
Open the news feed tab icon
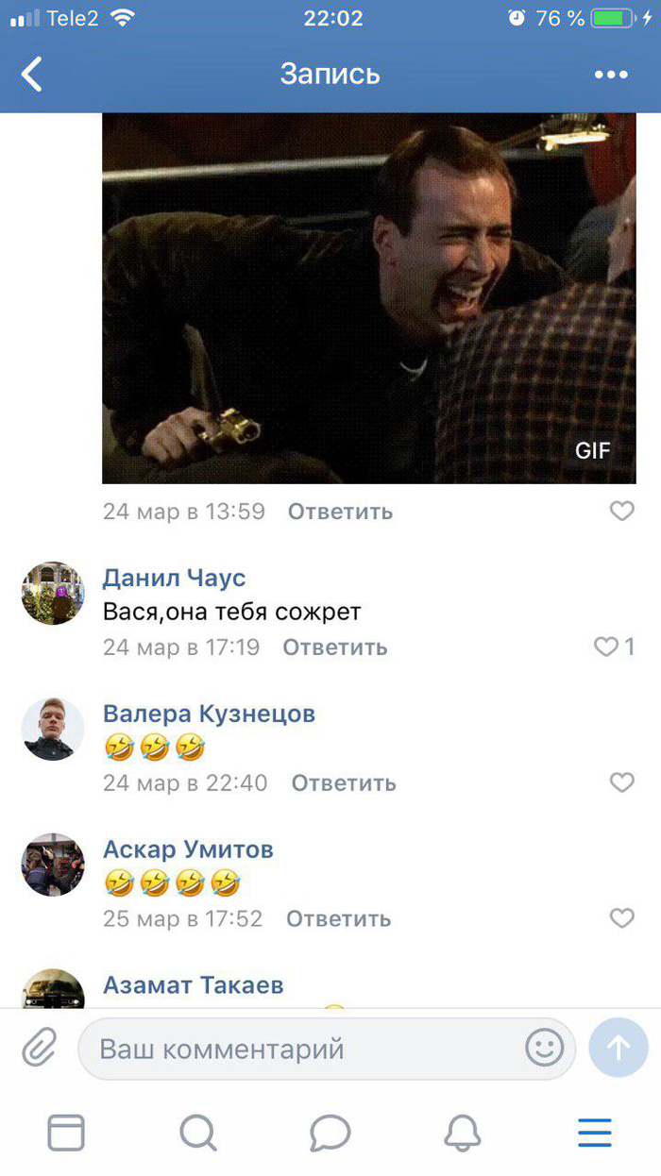tap(66, 1132)
